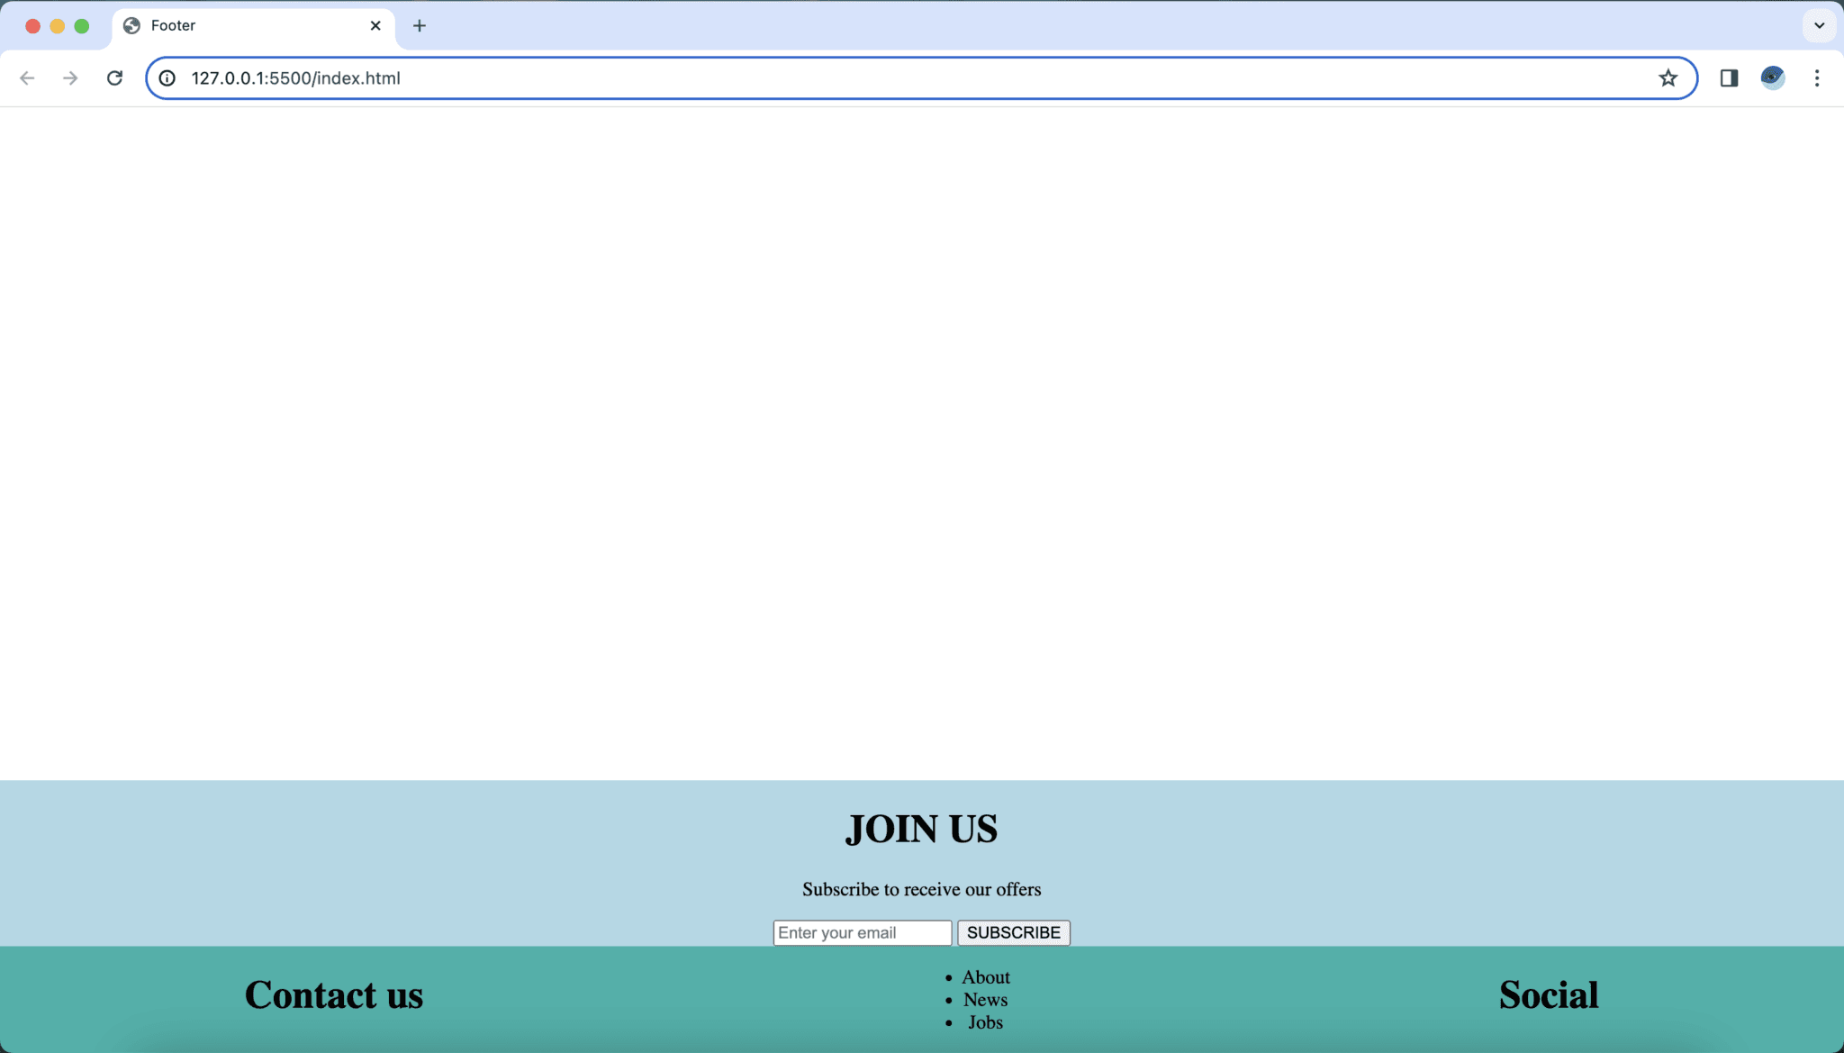Close the Footer tab with its X button
This screenshot has width=1844, height=1053.
pyautogui.click(x=375, y=25)
